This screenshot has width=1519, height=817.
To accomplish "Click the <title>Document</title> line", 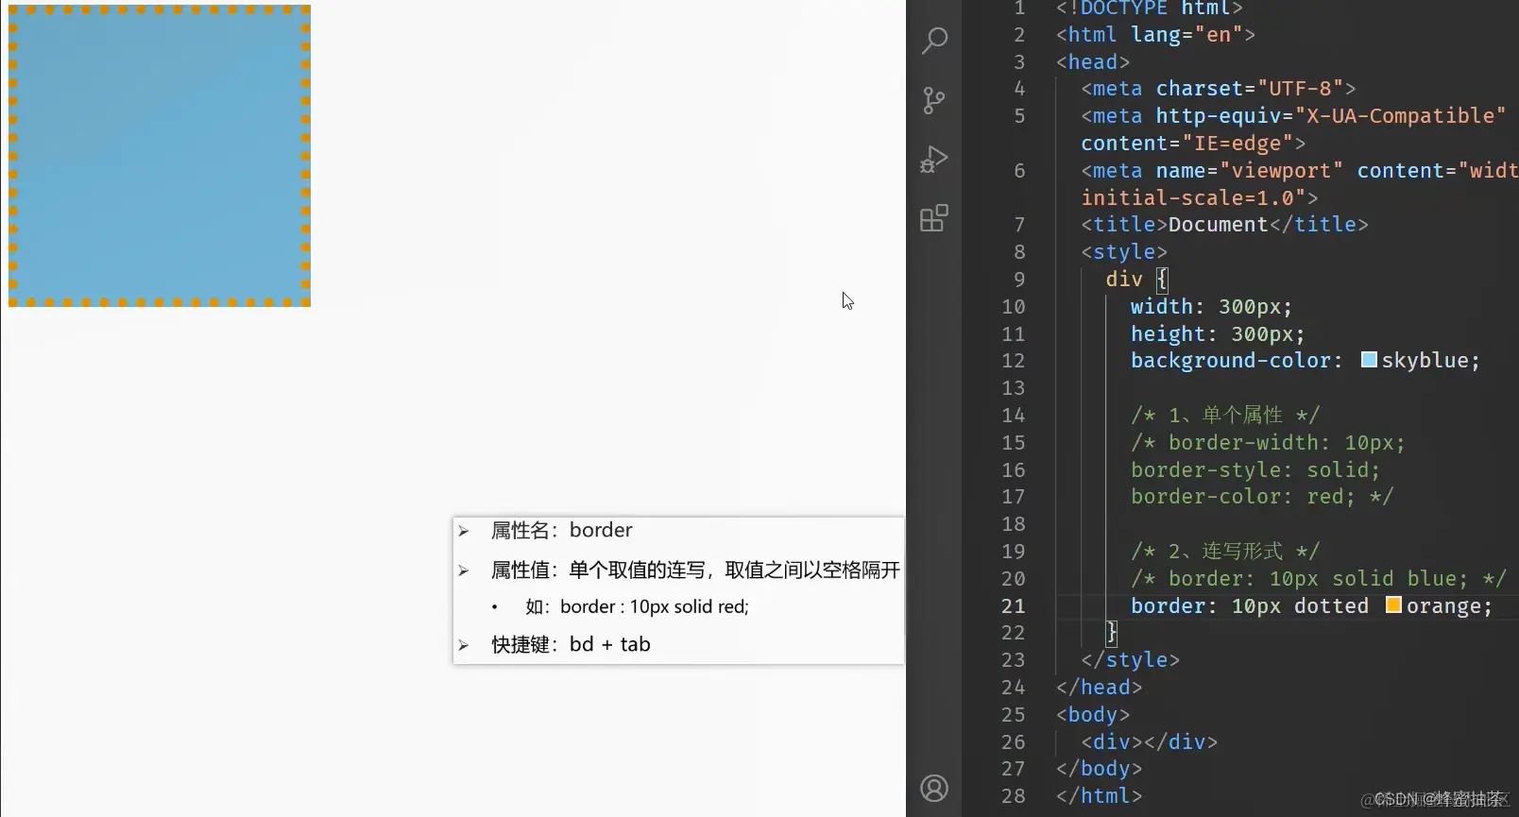I will [x=1224, y=225].
